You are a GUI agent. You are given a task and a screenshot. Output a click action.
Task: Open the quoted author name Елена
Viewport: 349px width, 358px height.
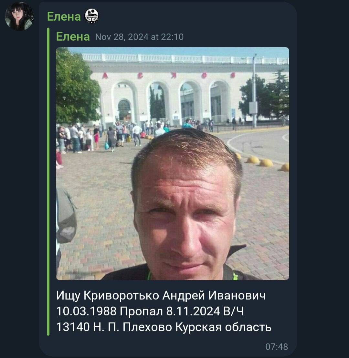[73, 36]
